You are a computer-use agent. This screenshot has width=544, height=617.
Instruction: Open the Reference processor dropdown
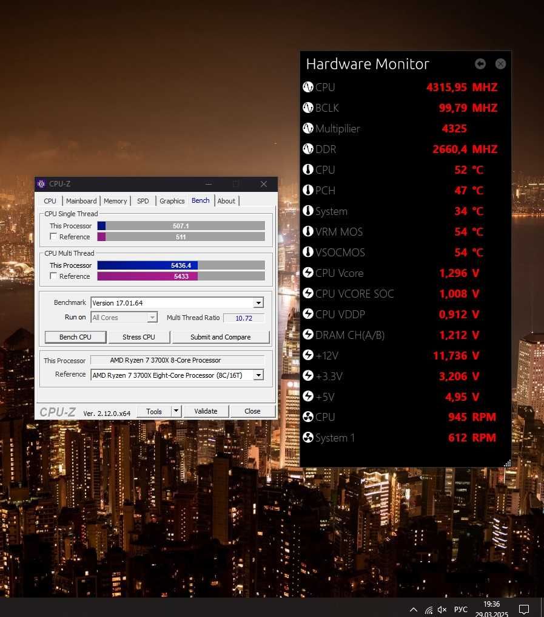pos(258,375)
